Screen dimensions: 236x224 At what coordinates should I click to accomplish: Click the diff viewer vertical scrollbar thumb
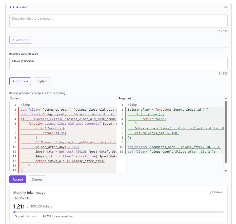pyautogui.click(x=226, y=132)
